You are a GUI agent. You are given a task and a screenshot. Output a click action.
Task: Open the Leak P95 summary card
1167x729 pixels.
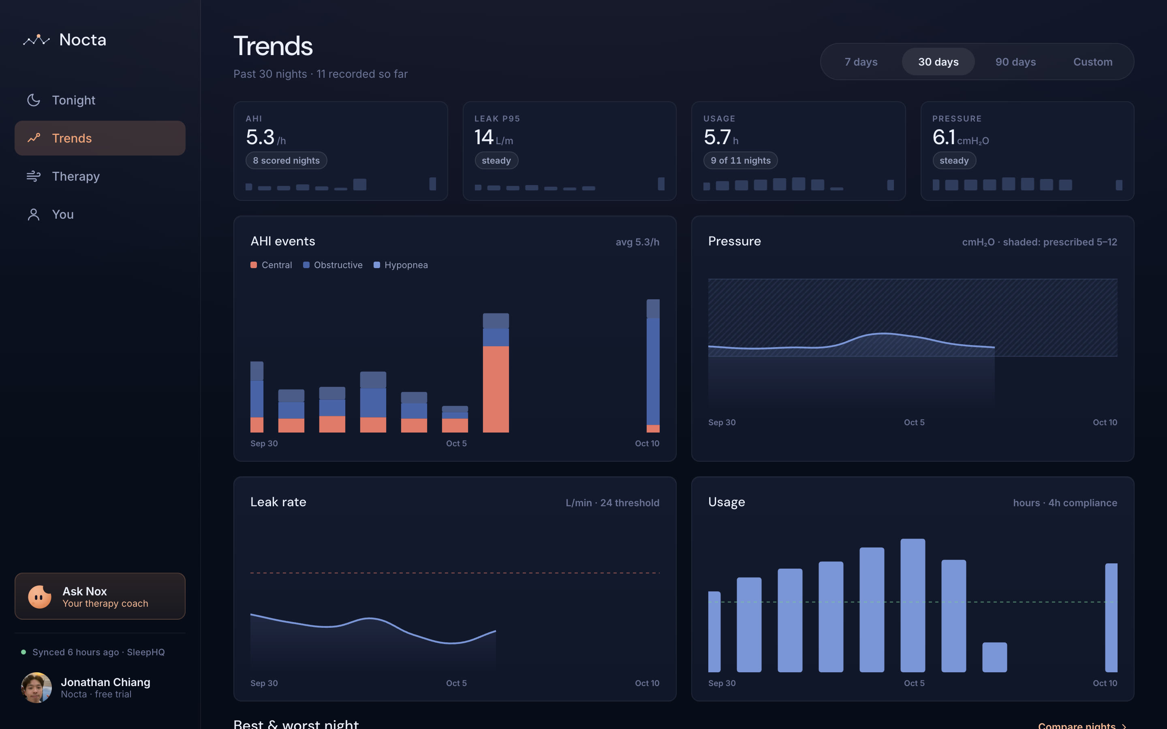[569, 151]
